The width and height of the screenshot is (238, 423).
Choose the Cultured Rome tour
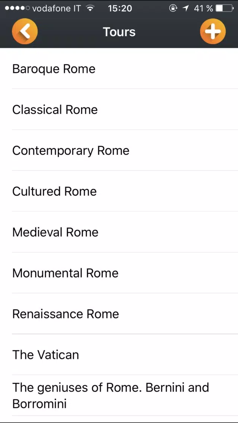click(54, 191)
